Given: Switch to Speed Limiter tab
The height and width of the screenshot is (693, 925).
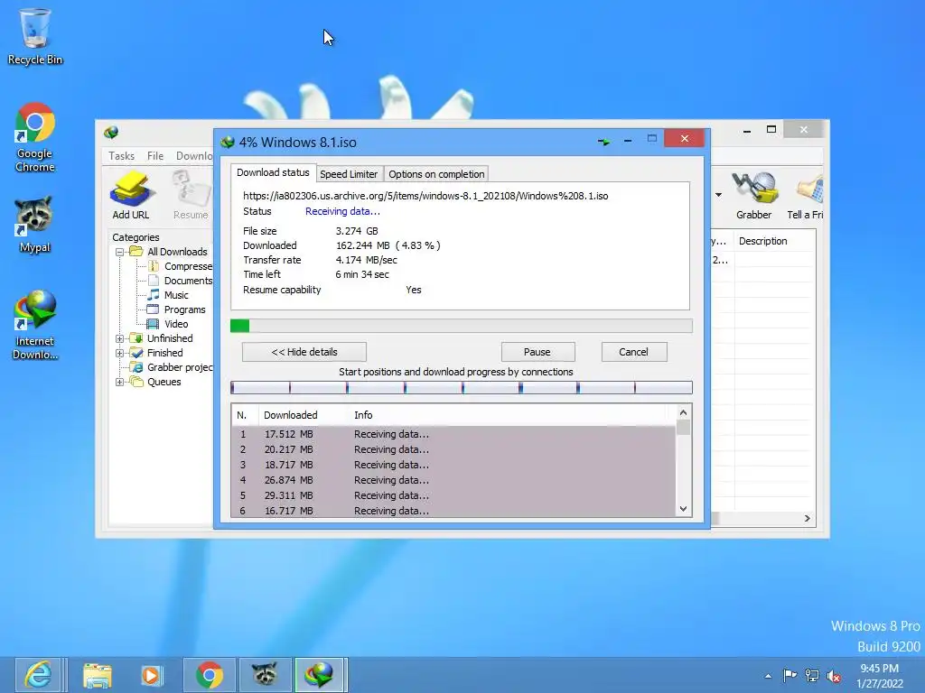Looking at the screenshot, I should tap(349, 174).
